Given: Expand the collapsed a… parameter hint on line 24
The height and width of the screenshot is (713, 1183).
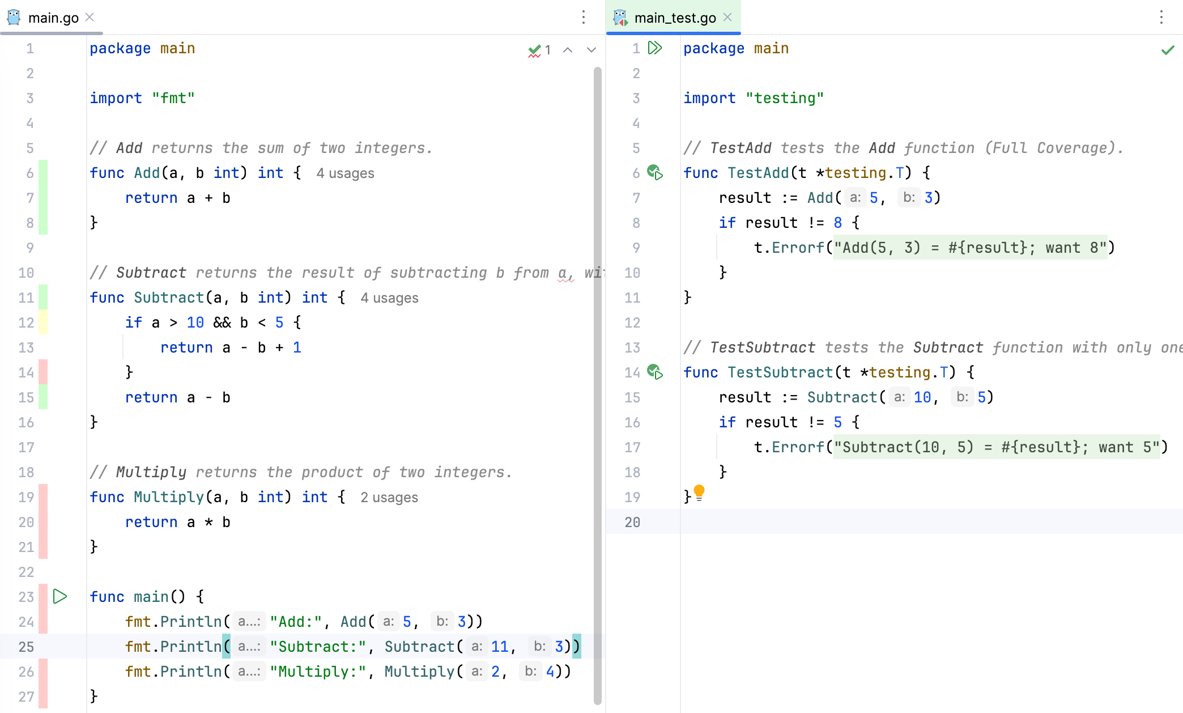Looking at the screenshot, I should tap(249, 621).
